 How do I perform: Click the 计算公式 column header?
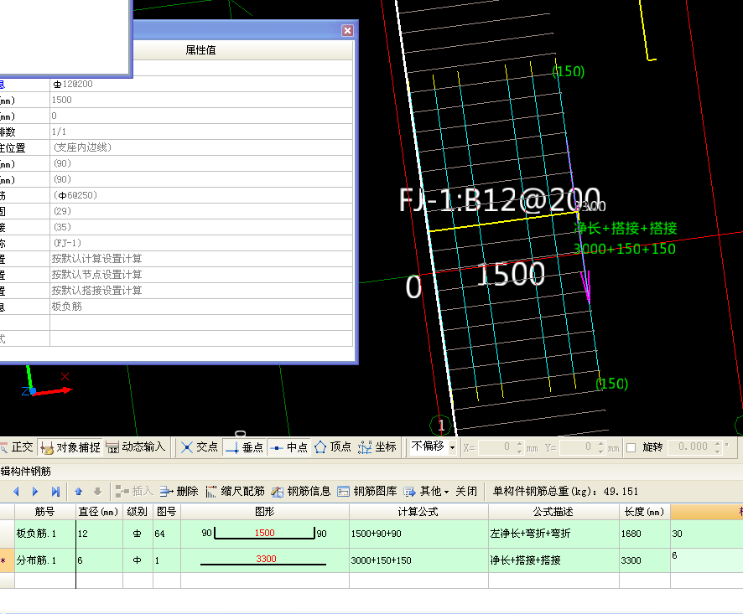click(x=418, y=512)
